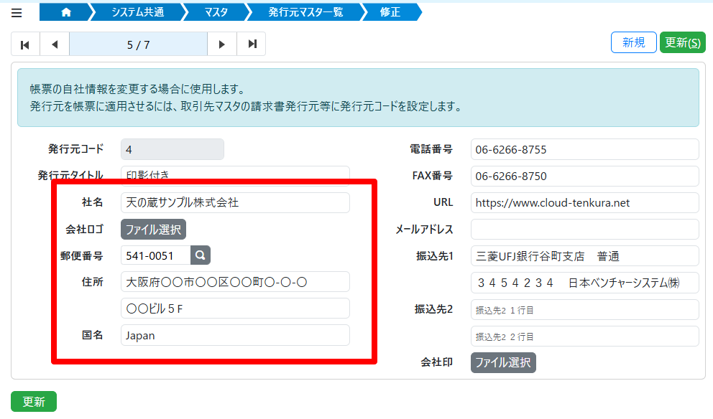
Task: Jump to the last record
Action: (252, 44)
